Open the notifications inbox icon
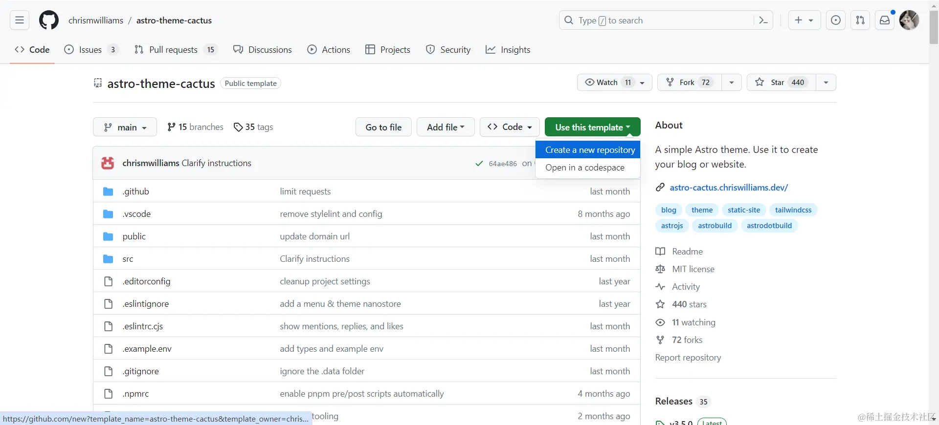 pos(885,21)
